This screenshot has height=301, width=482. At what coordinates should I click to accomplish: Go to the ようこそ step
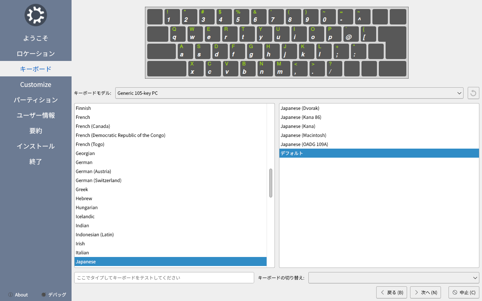36,38
